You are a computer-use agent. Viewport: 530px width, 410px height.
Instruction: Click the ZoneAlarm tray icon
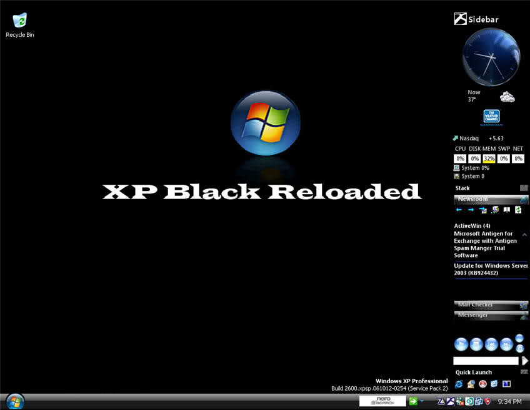coord(441,401)
